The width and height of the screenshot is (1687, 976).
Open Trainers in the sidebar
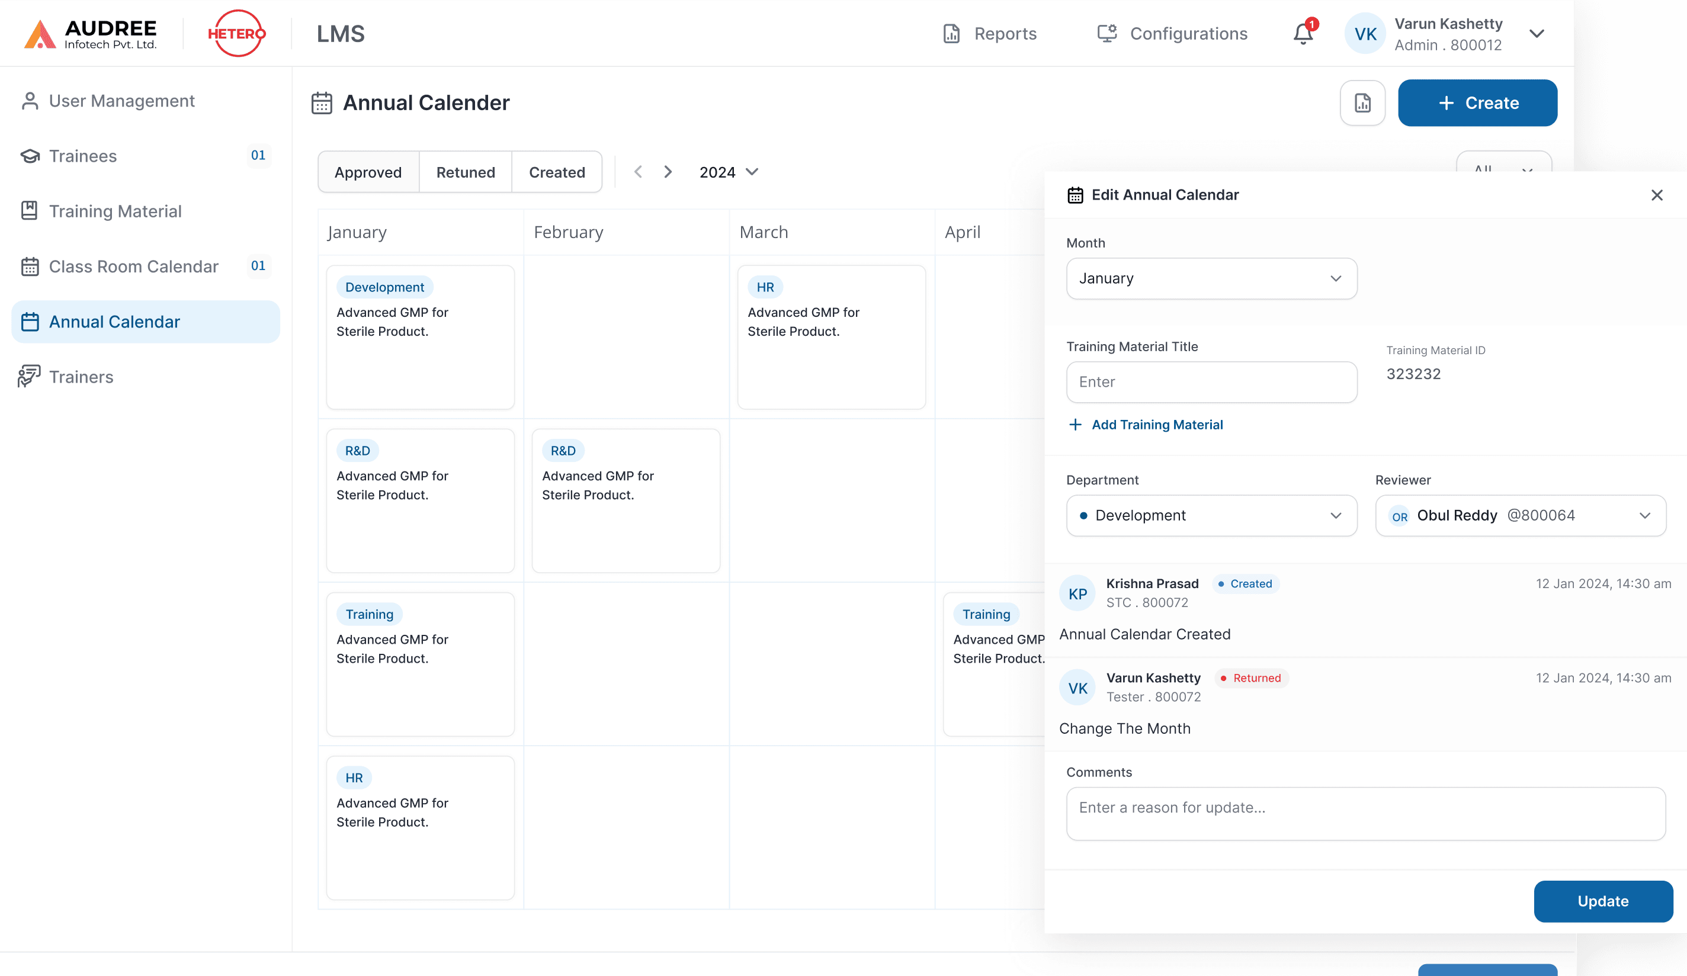click(81, 377)
